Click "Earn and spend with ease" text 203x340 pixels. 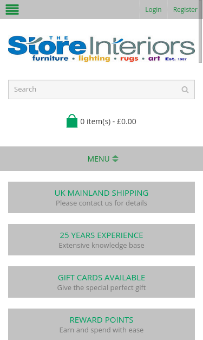point(102,330)
